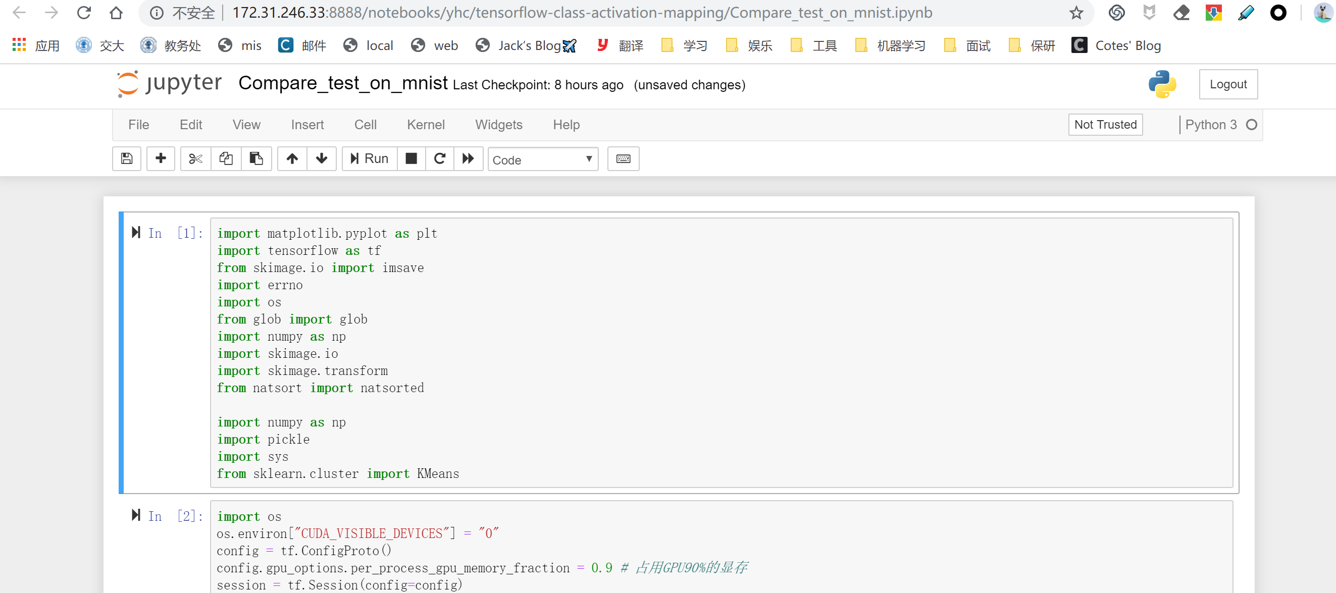Open the black circle browser extension
This screenshot has height=593, width=1336.
point(1278,13)
